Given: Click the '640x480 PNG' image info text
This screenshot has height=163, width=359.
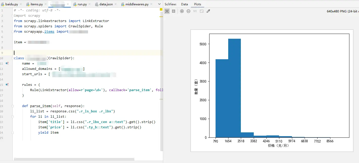Looking at the screenshot, I should pos(343,11).
